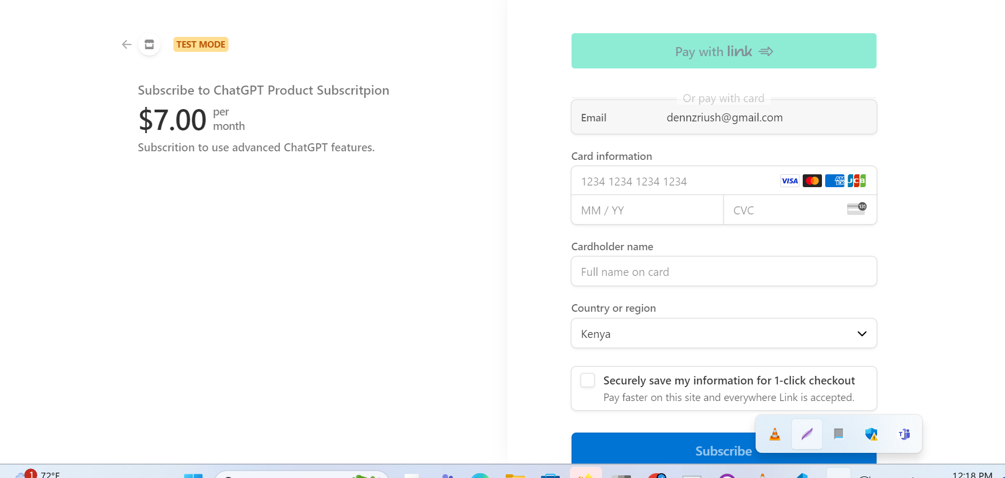Screen dimensions: 1005x478
Task: Focus the Email field
Action: tap(724, 117)
